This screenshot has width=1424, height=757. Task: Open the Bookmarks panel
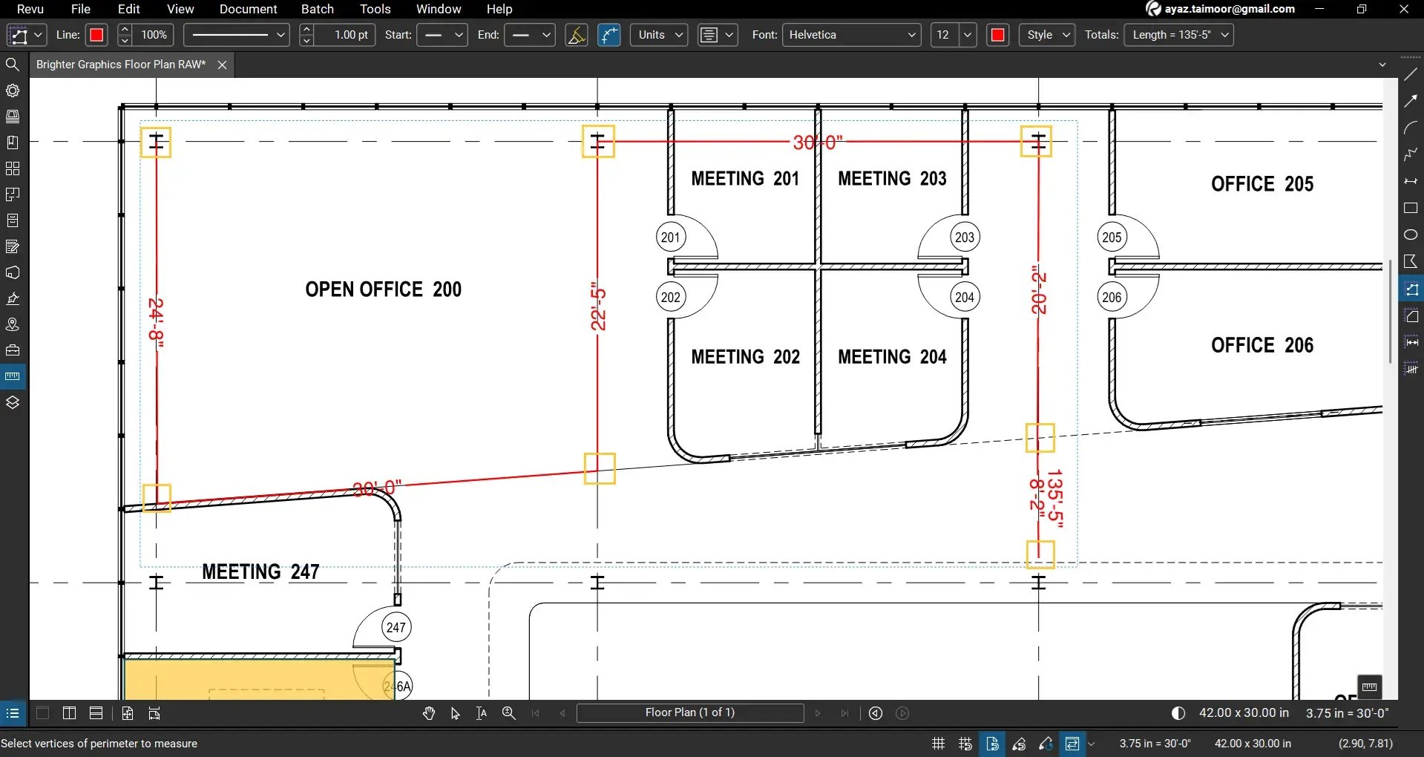13,142
